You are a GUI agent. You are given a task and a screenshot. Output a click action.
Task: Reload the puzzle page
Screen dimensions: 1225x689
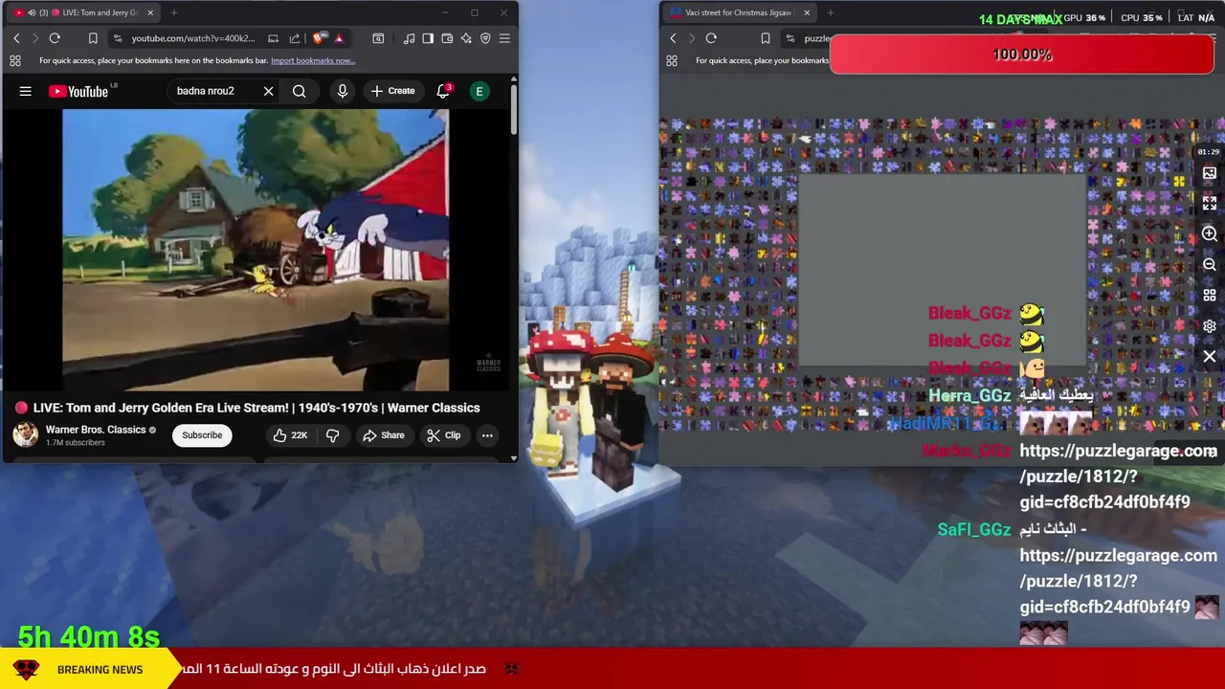(711, 38)
